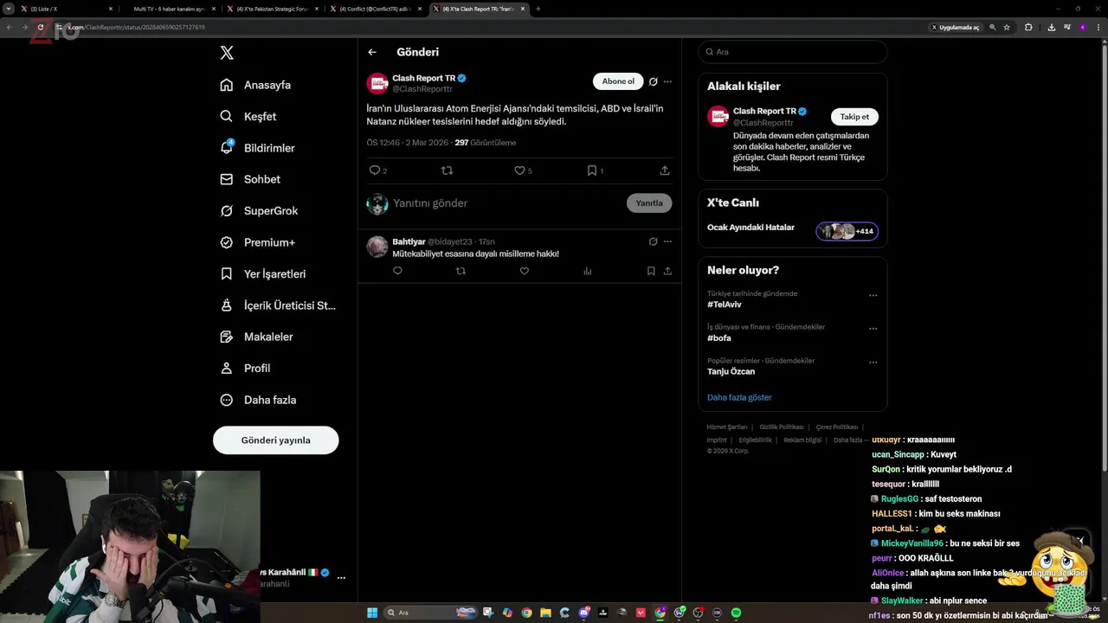Reload page in browser toolbar
The image size is (1108, 623).
point(40,27)
